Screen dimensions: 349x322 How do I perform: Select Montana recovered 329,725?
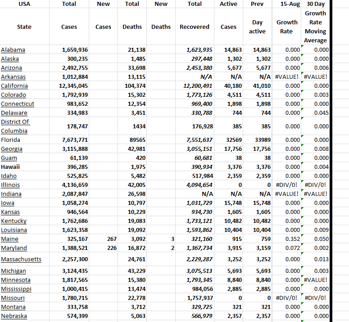coord(195,307)
